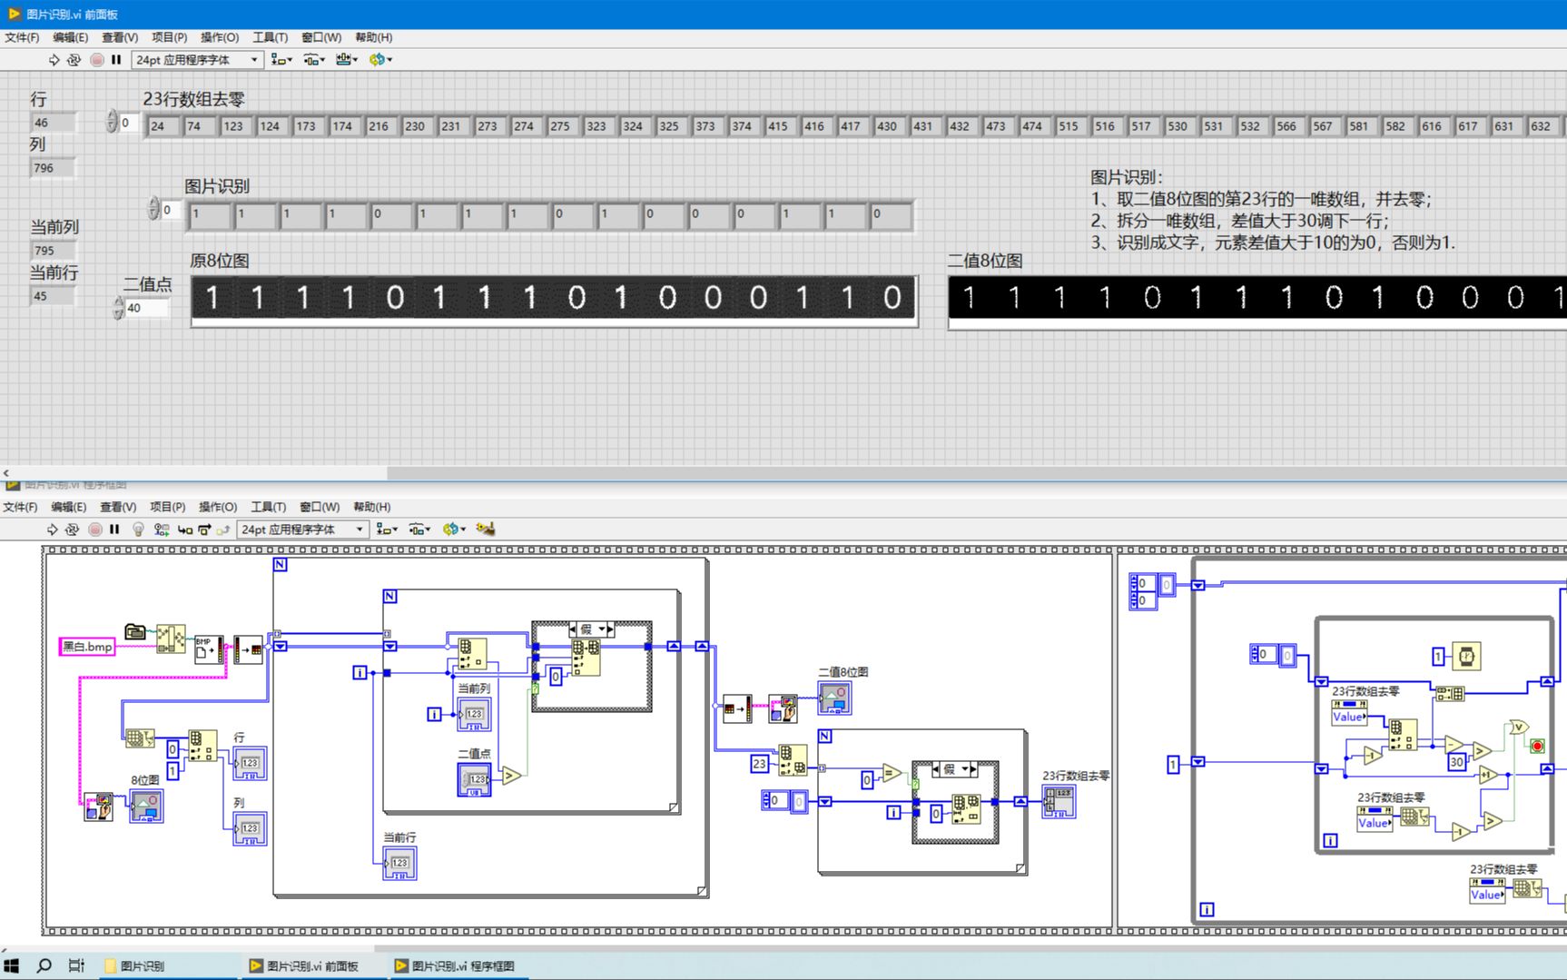This screenshot has width=1567, height=980.
Task: Click Step Into debugging icon
Action: coord(185,530)
